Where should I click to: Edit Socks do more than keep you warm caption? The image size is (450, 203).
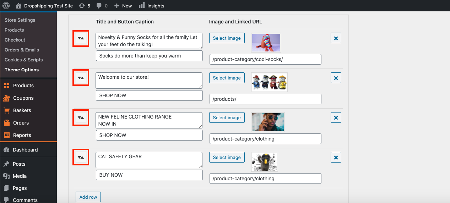pyautogui.click(x=149, y=56)
